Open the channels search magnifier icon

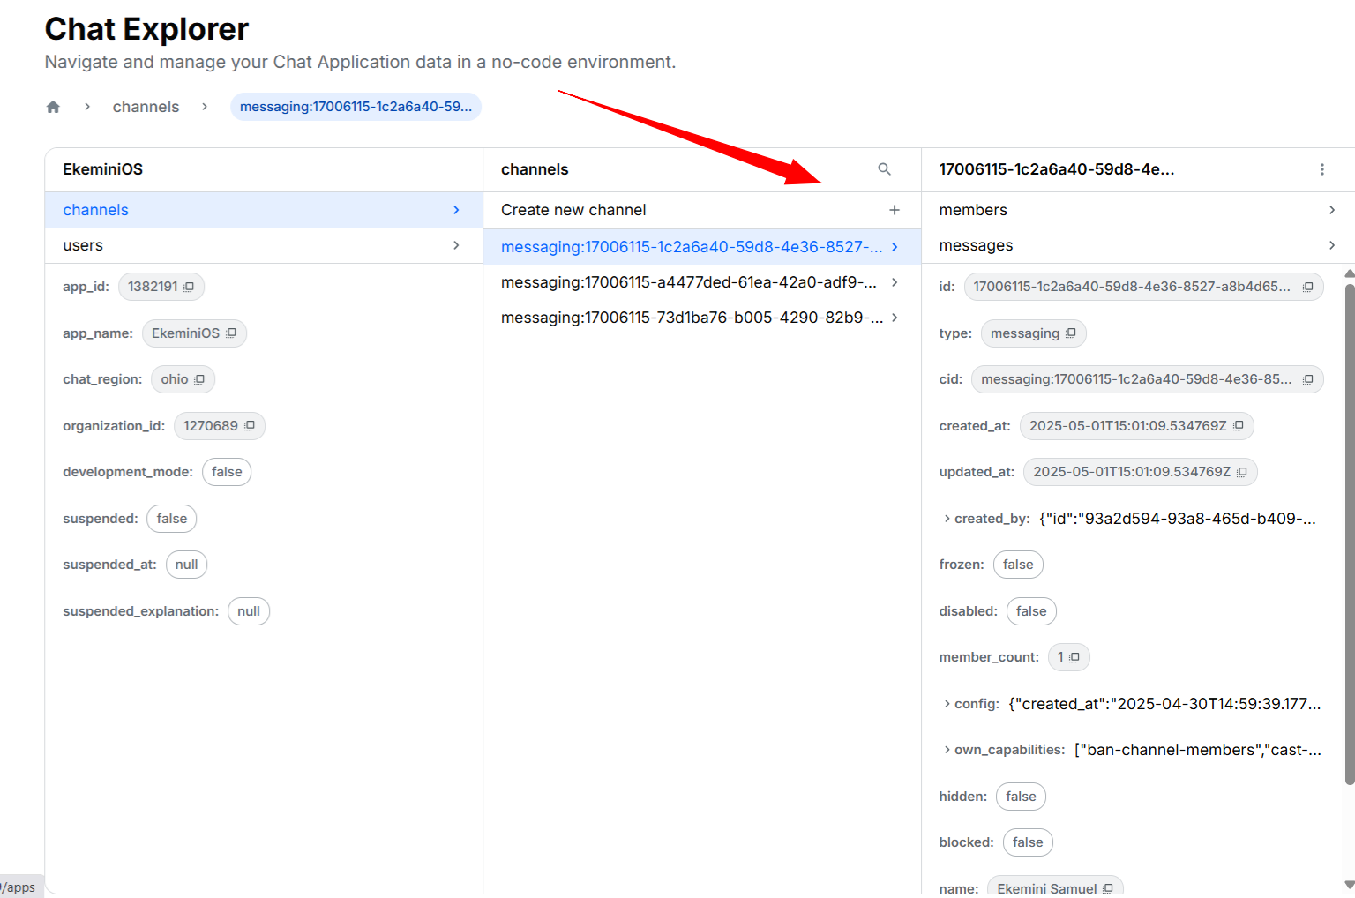(x=884, y=169)
